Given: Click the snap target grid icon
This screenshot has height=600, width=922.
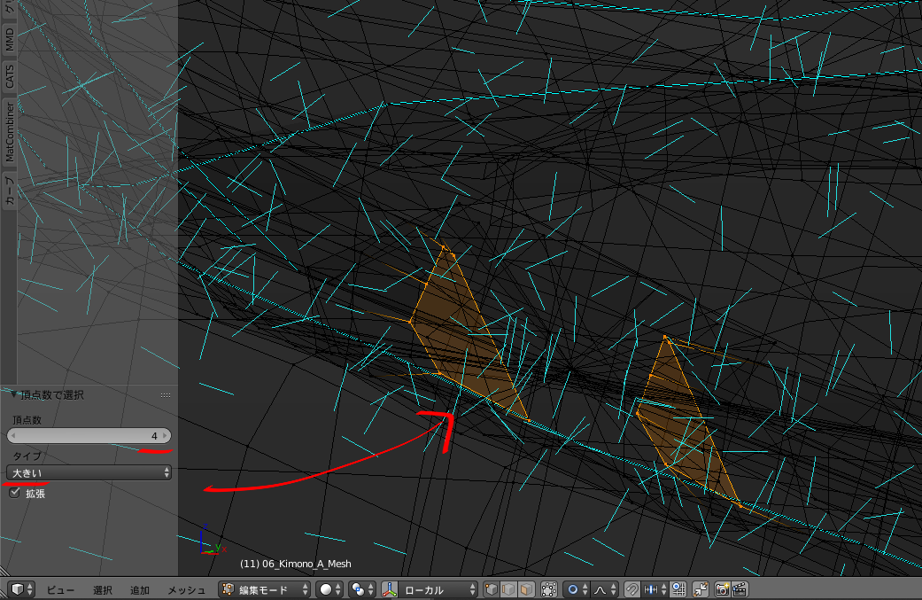Looking at the screenshot, I should coord(678,589).
